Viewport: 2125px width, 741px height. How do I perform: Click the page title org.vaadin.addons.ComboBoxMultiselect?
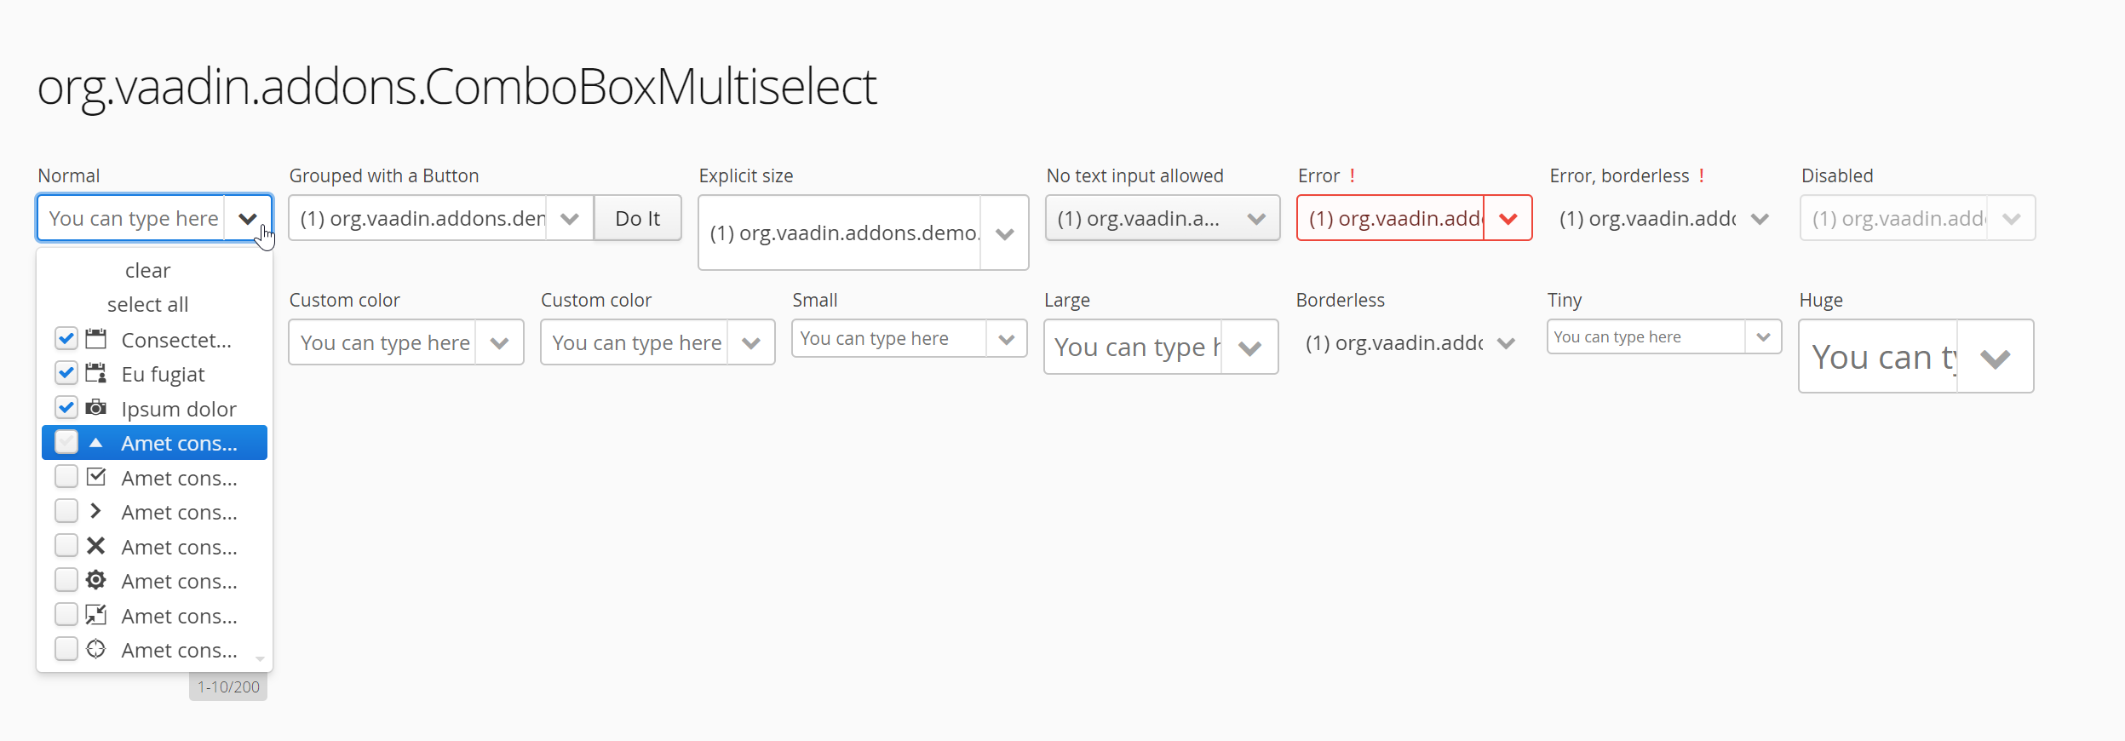457,87
